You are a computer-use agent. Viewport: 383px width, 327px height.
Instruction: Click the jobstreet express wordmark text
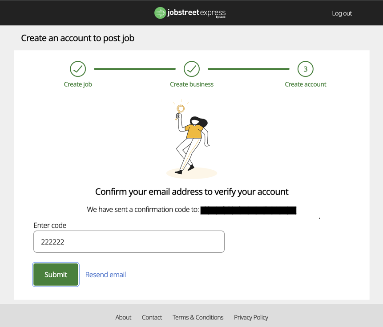(x=196, y=13)
